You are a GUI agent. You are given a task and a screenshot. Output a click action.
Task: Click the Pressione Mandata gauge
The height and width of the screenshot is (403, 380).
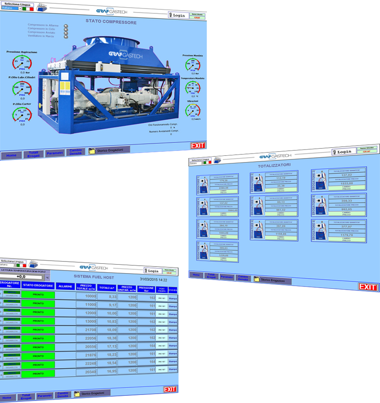(193, 65)
